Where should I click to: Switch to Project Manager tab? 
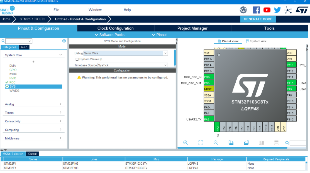pos(192,28)
